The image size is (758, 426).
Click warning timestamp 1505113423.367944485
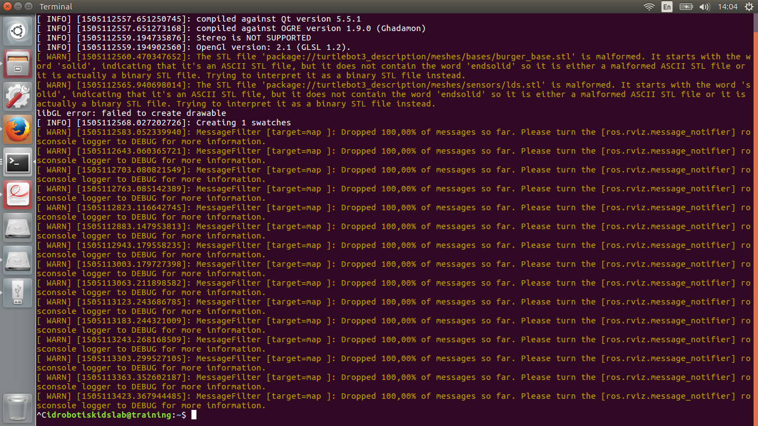[134, 396]
